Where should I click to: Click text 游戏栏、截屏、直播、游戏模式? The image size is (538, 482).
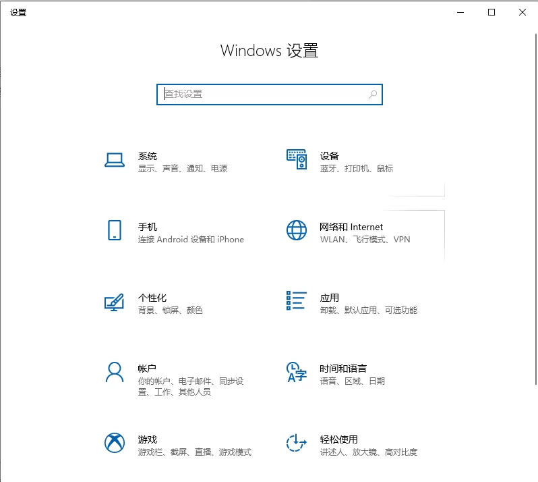point(195,452)
